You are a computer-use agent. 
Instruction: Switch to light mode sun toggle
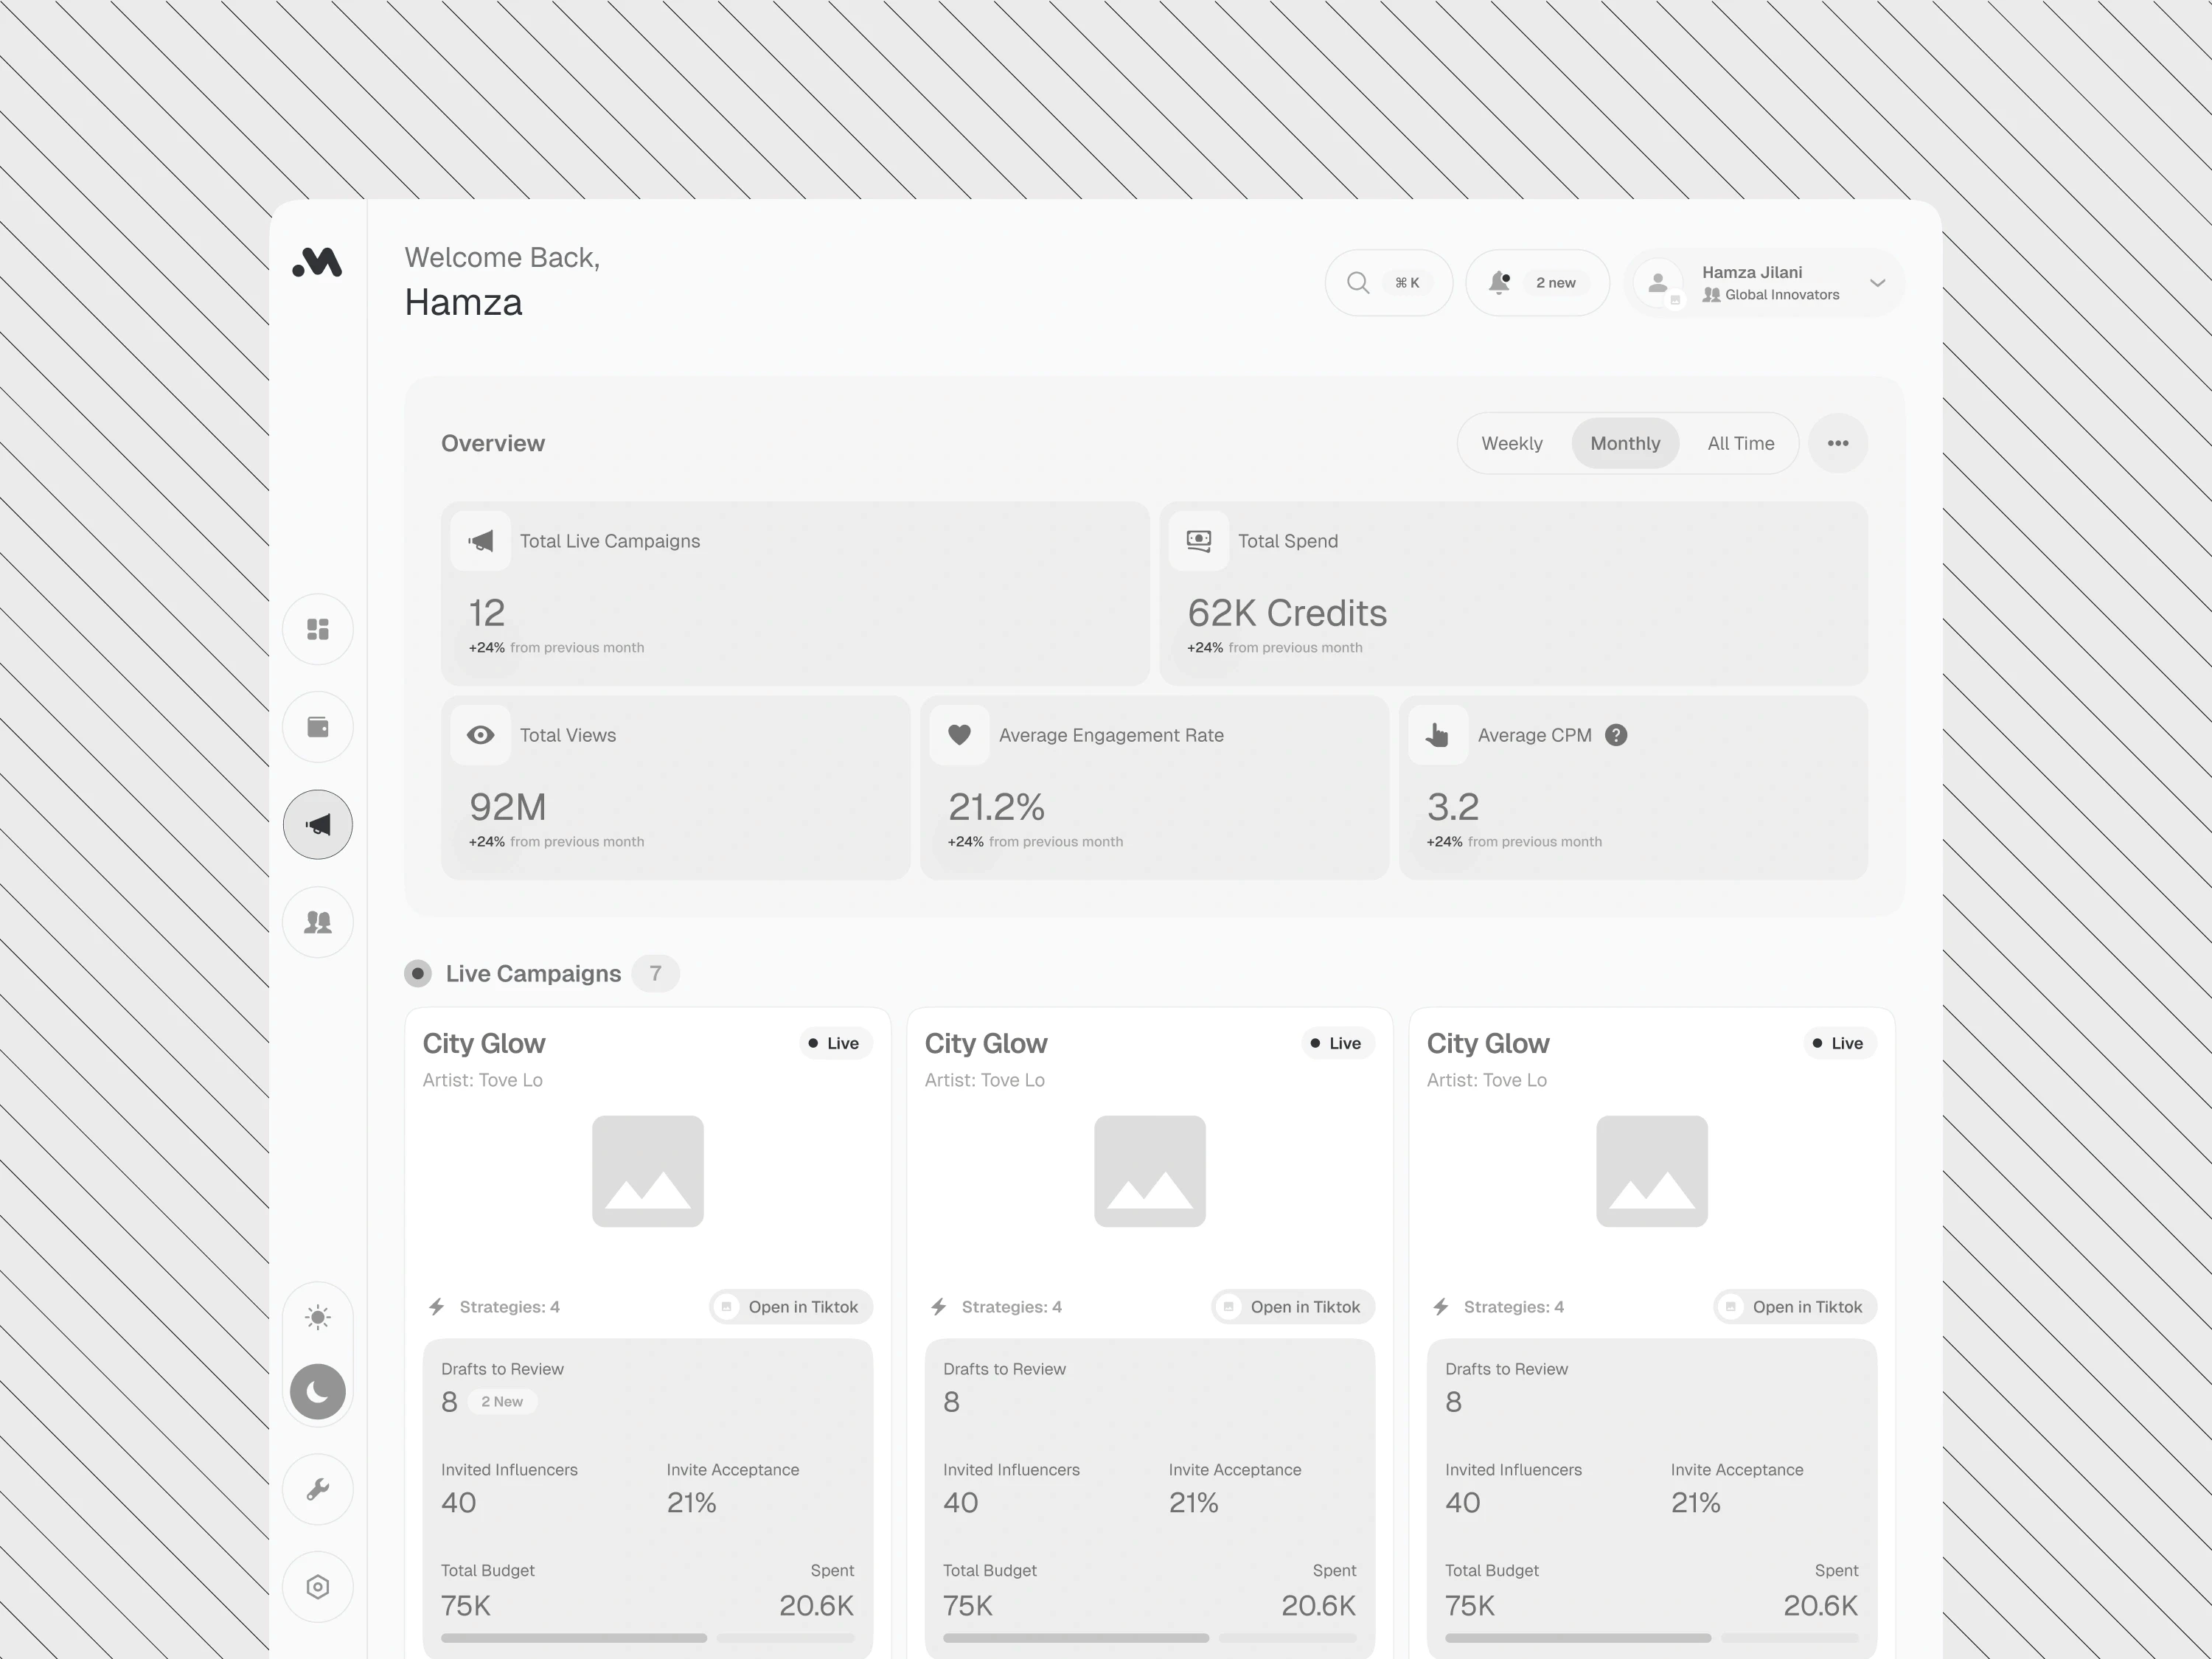pyautogui.click(x=317, y=1317)
